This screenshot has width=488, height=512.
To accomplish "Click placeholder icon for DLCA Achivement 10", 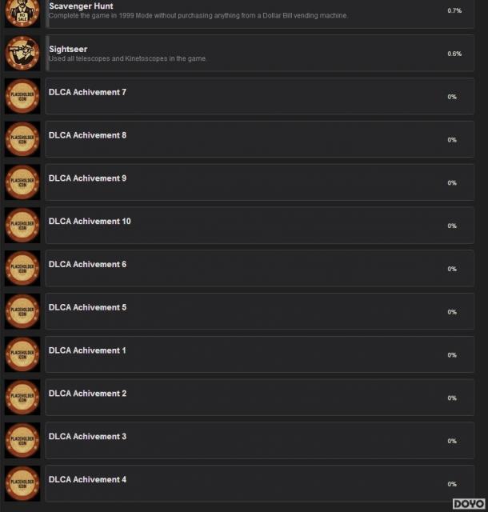I will click(x=22, y=226).
